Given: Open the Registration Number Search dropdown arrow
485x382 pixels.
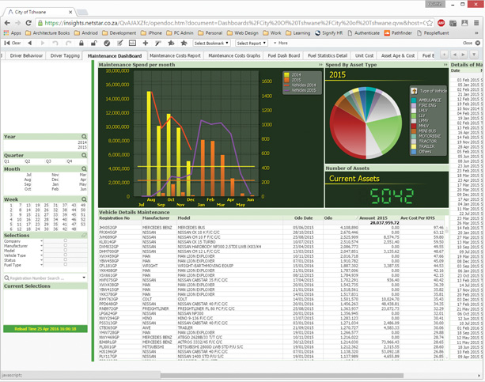Looking at the screenshot, I should pyautogui.click(x=84, y=278).
